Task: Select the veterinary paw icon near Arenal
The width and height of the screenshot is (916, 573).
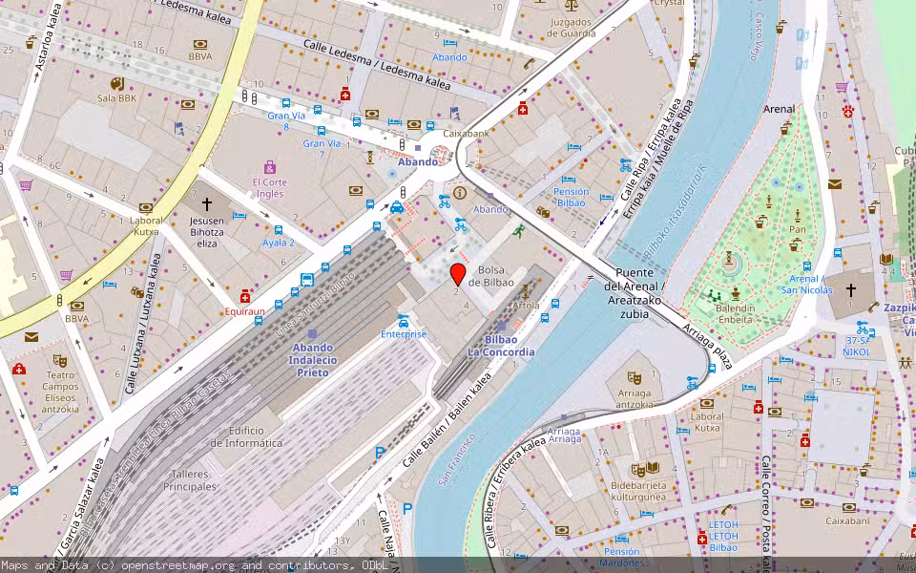Action: (x=847, y=112)
